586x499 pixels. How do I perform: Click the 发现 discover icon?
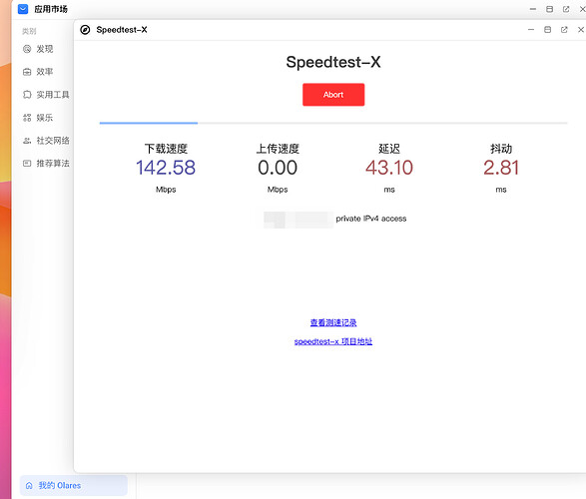[27, 49]
